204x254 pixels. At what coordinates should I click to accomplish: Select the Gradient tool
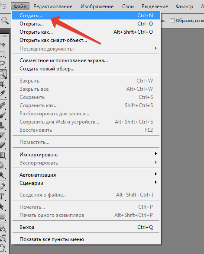[x=3, y=155]
